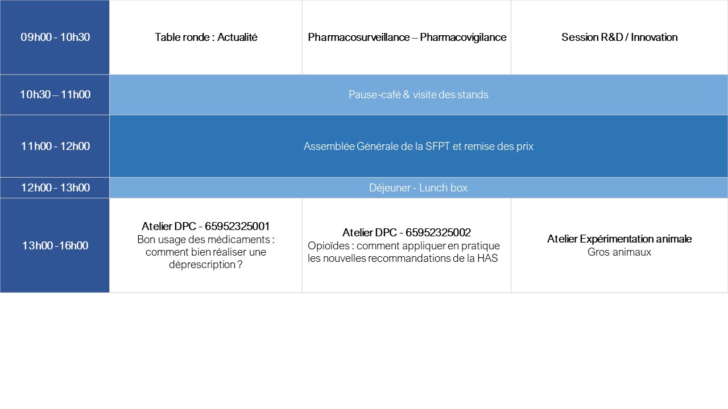Click the 11h00 - 12h00 time label

pyautogui.click(x=55, y=146)
